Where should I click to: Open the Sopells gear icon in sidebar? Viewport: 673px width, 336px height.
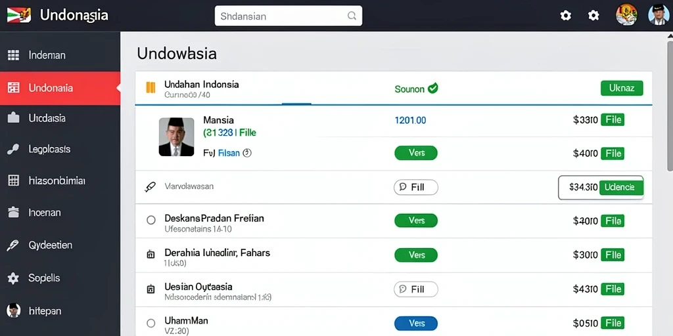click(13, 278)
